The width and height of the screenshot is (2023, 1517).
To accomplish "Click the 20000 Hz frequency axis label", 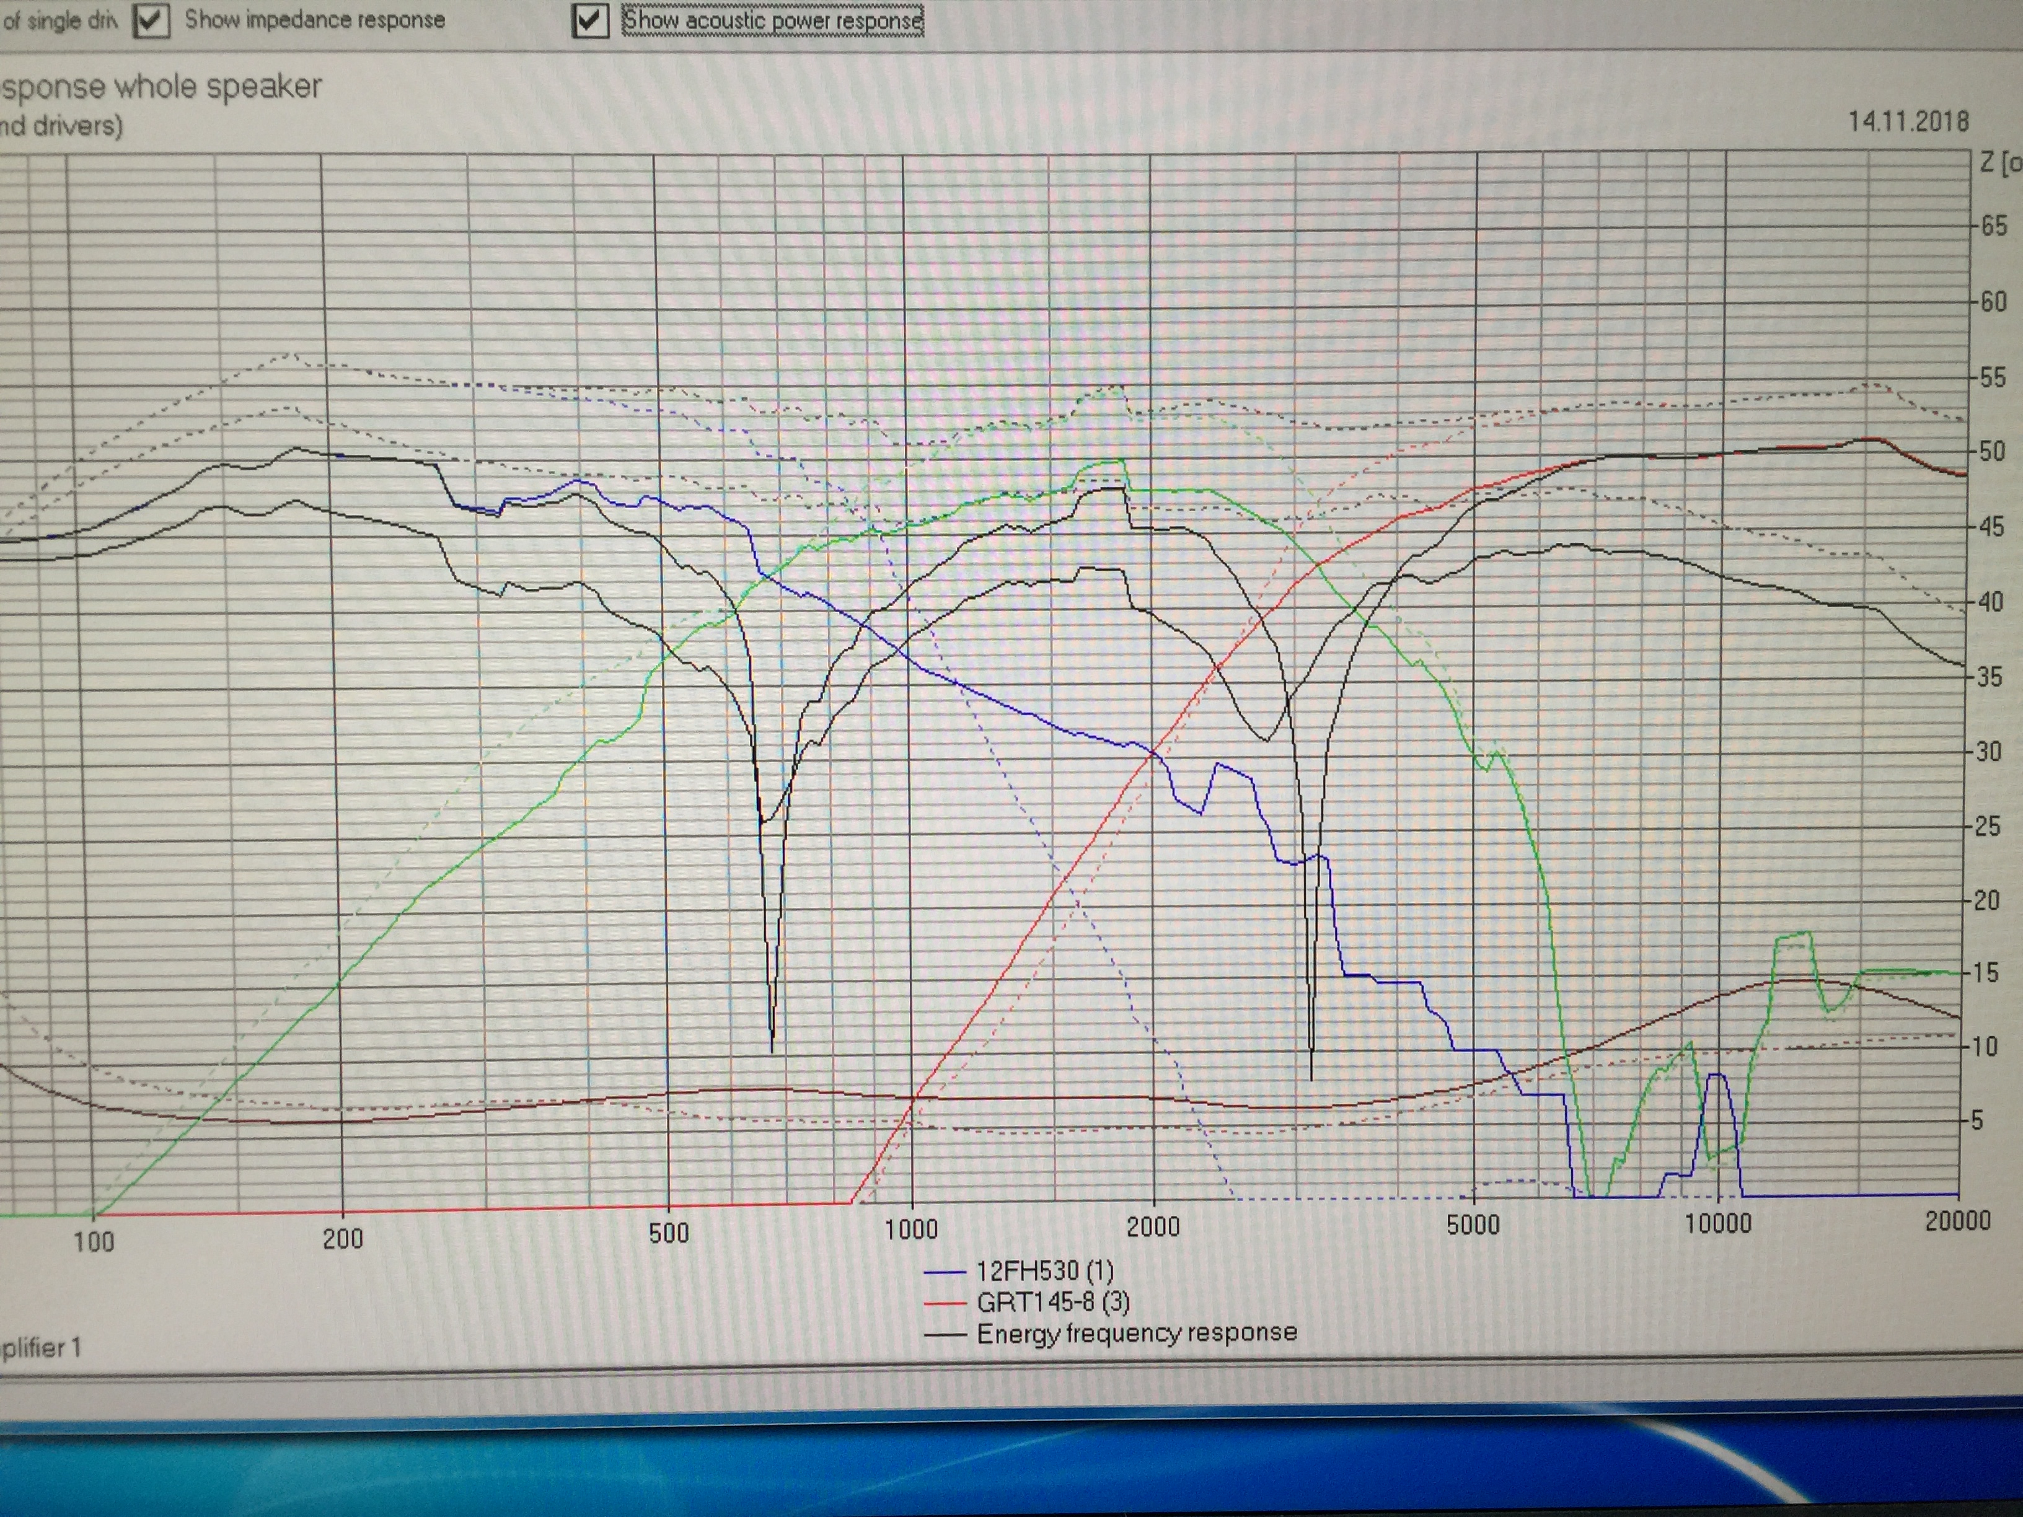I will tap(1957, 1221).
